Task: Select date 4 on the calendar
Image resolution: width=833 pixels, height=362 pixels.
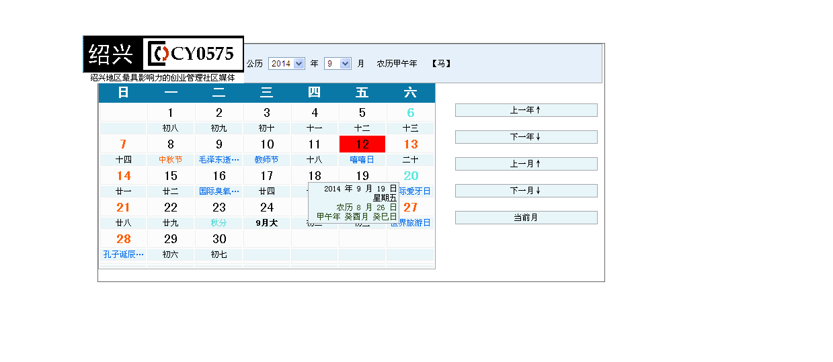Action: pos(315,113)
